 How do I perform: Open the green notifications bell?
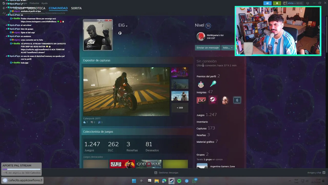click(x=277, y=3)
